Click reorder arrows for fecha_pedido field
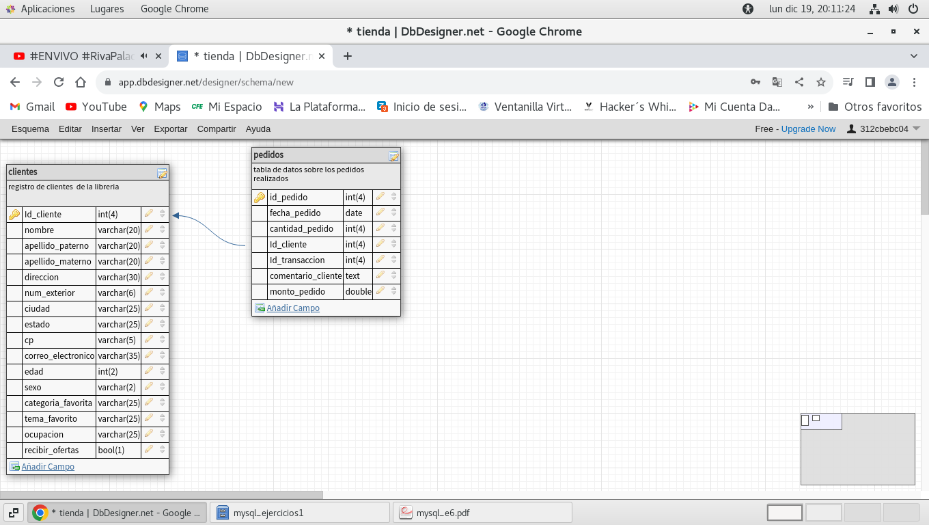 pyautogui.click(x=393, y=213)
